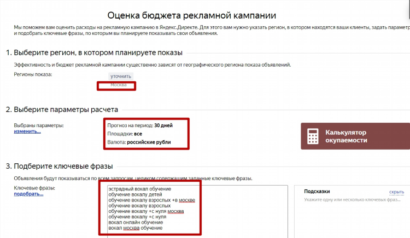Open the 'Калькулятор окупаемости' banner
The image size is (410, 238).
point(355,136)
